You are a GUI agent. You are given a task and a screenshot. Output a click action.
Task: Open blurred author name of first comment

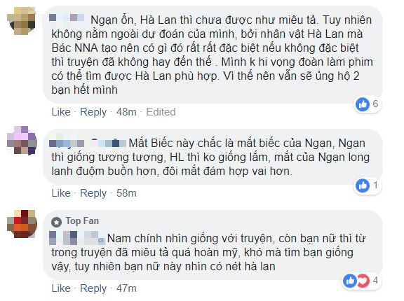point(67,17)
